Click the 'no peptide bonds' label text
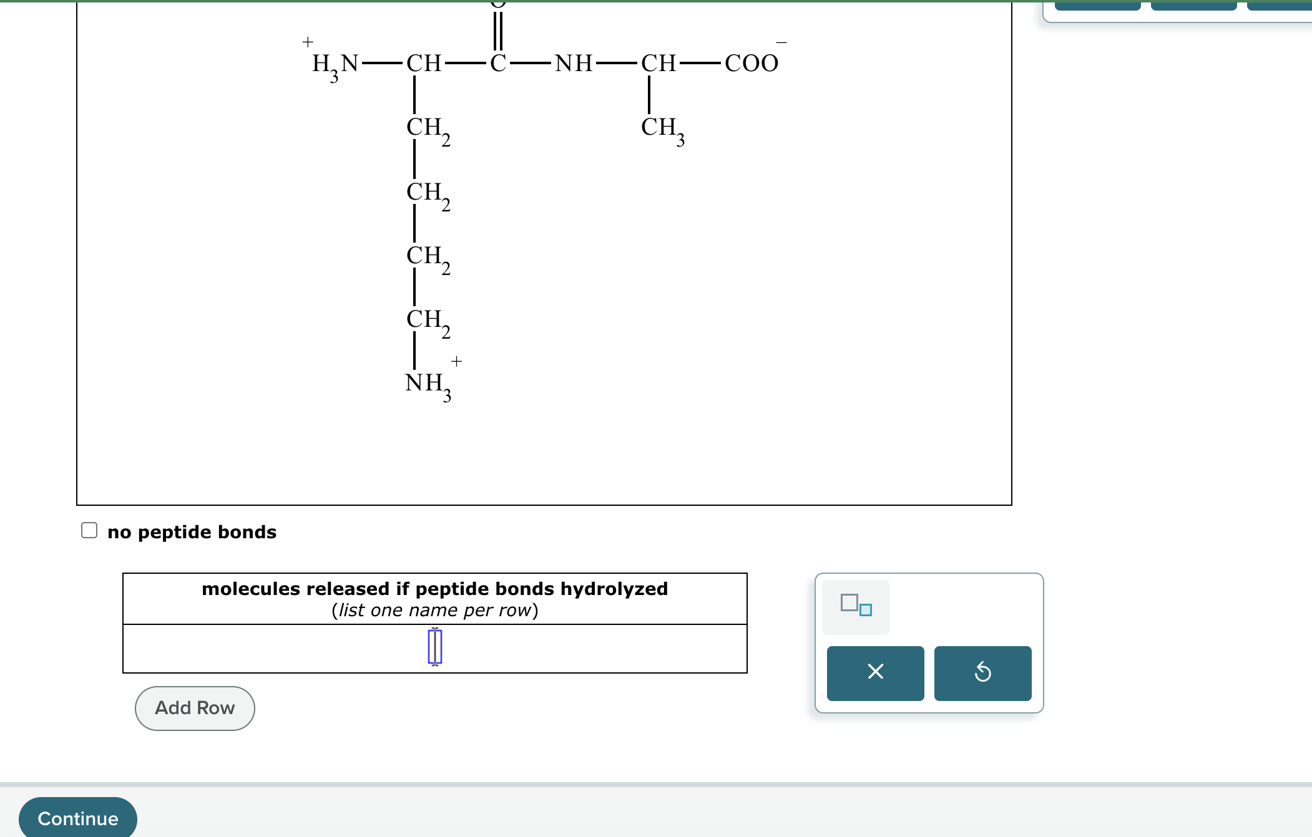This screenshot has width=1312, height=837. [x=192, y=532]
